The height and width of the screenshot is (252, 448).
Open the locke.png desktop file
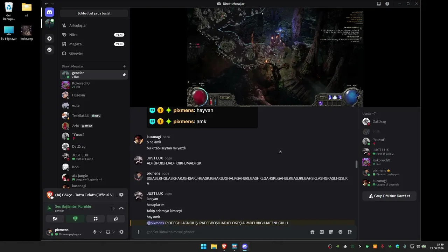(26, 33)
